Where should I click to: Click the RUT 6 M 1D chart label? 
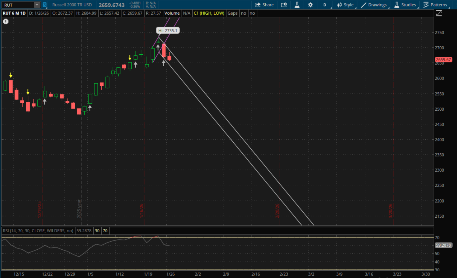tap(14, 13)
